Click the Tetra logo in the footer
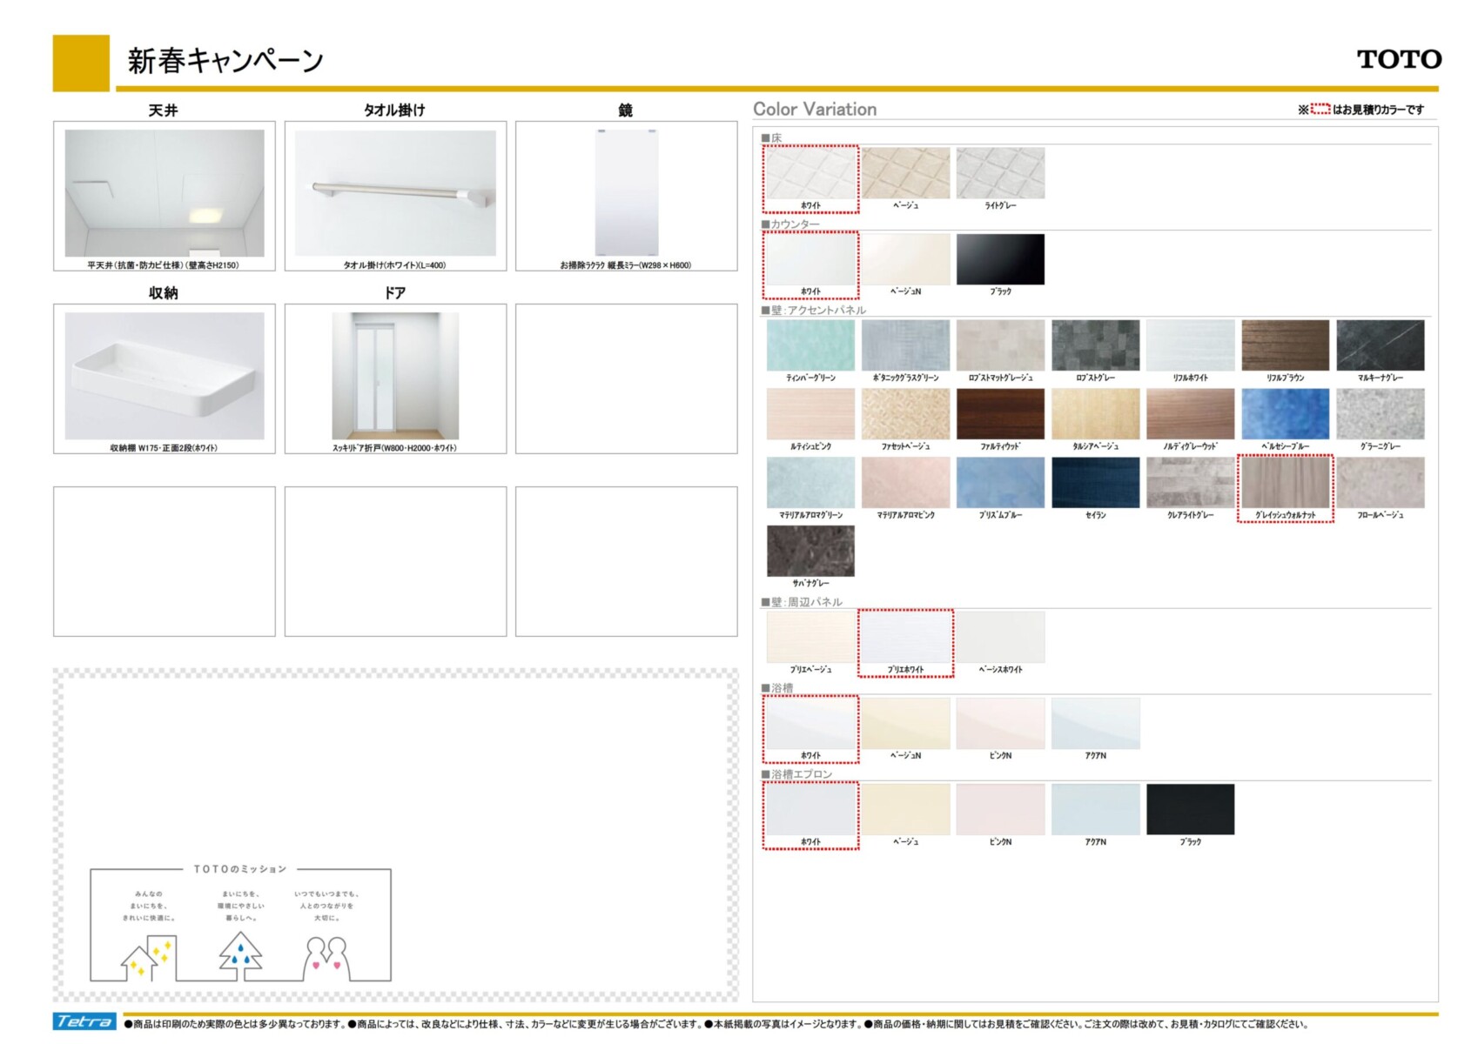 pyautogui.click(x=84, y=1021)
